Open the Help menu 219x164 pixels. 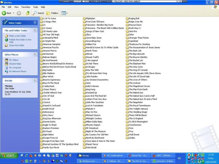pos(43,7)
